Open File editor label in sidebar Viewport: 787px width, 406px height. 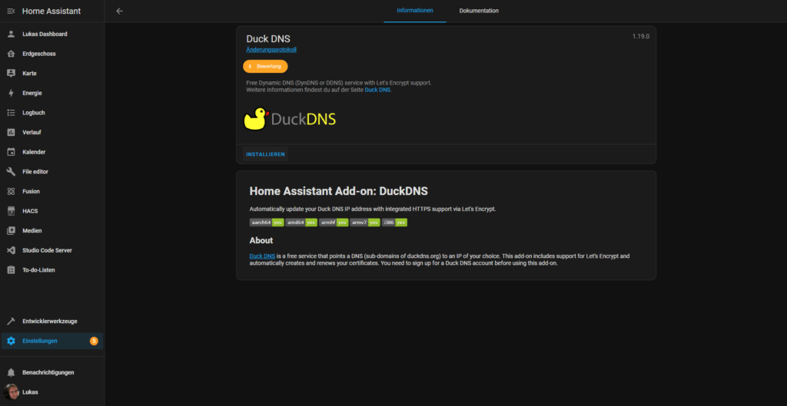[x=35, y=171]
